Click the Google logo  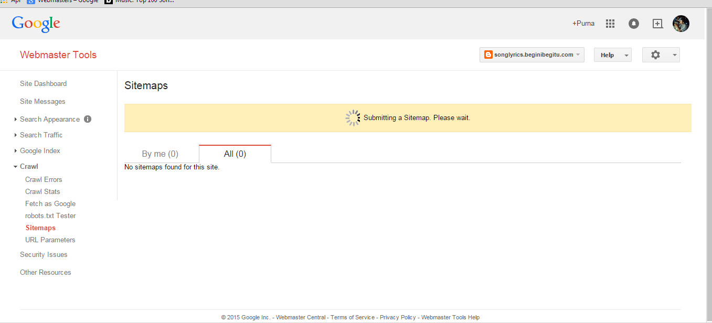(36, 24)
